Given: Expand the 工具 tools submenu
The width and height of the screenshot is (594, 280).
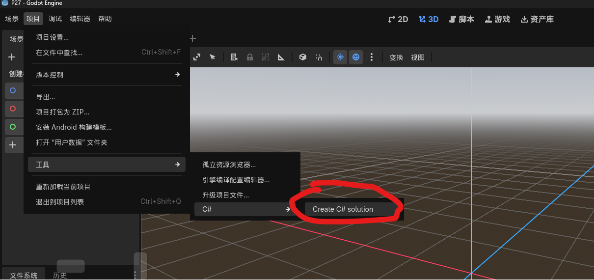Looking at the screenshot, I should (107, 165).
